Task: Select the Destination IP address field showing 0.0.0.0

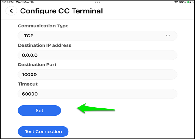Action: point(98,55)
